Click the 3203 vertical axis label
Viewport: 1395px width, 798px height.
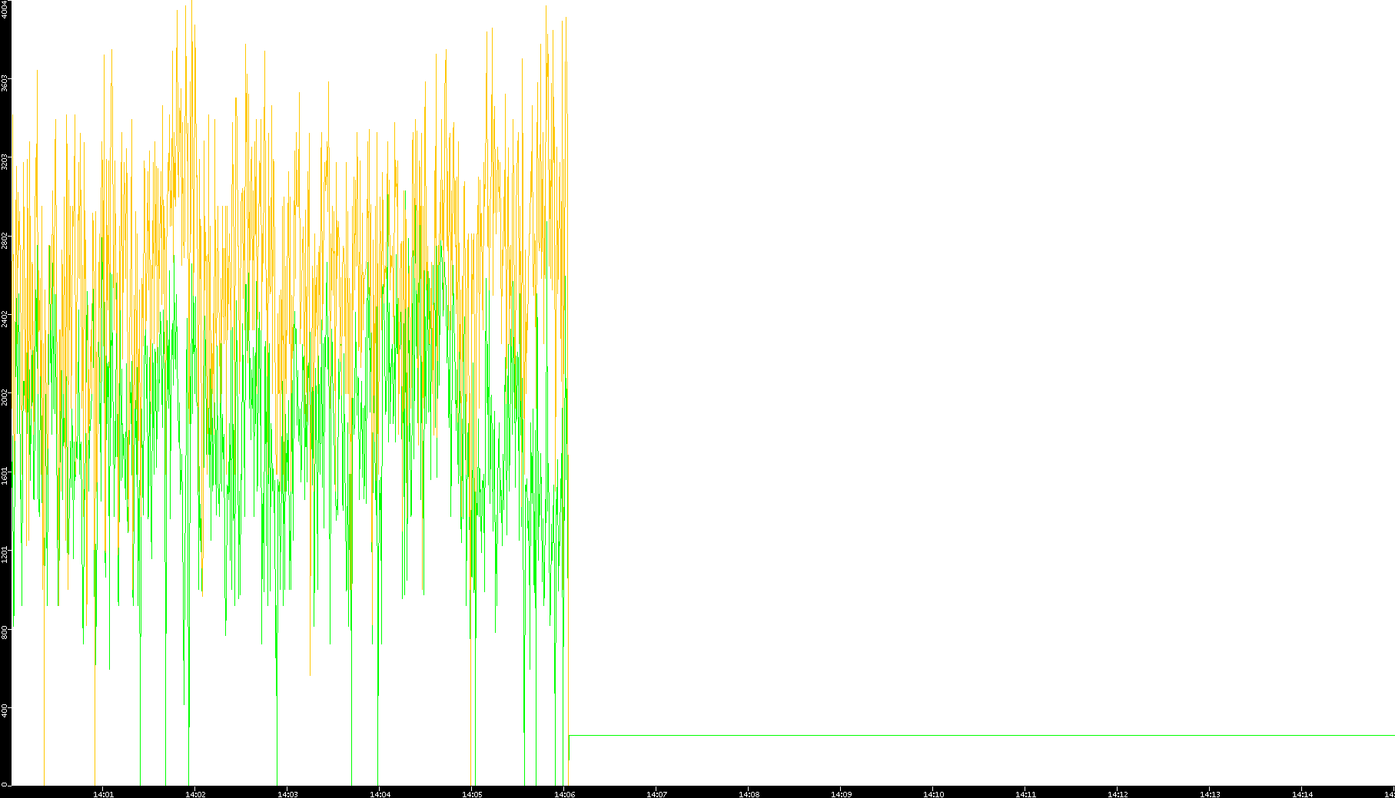(5, 161)
